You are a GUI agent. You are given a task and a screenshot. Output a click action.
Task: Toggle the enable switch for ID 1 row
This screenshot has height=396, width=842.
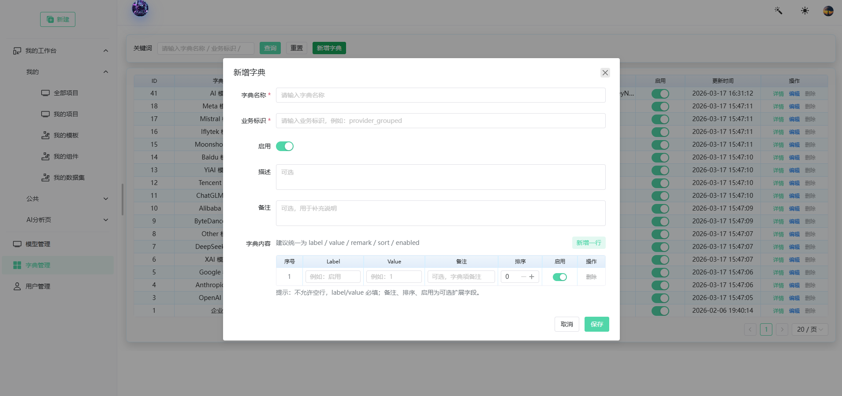660,311
